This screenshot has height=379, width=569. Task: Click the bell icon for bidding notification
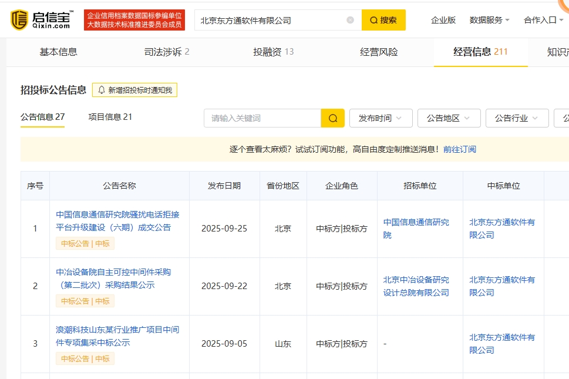click(102, 90)
